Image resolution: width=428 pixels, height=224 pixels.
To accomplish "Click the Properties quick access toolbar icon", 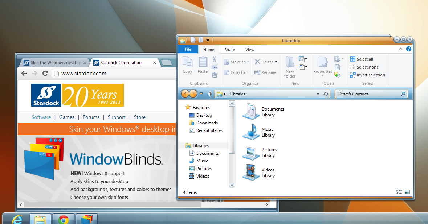I will (x=193, y=40).
